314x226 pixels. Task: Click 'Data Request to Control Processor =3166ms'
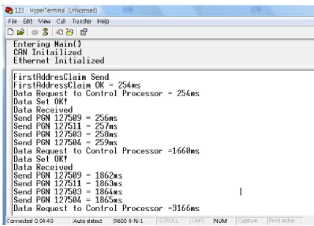click(106, 209)
